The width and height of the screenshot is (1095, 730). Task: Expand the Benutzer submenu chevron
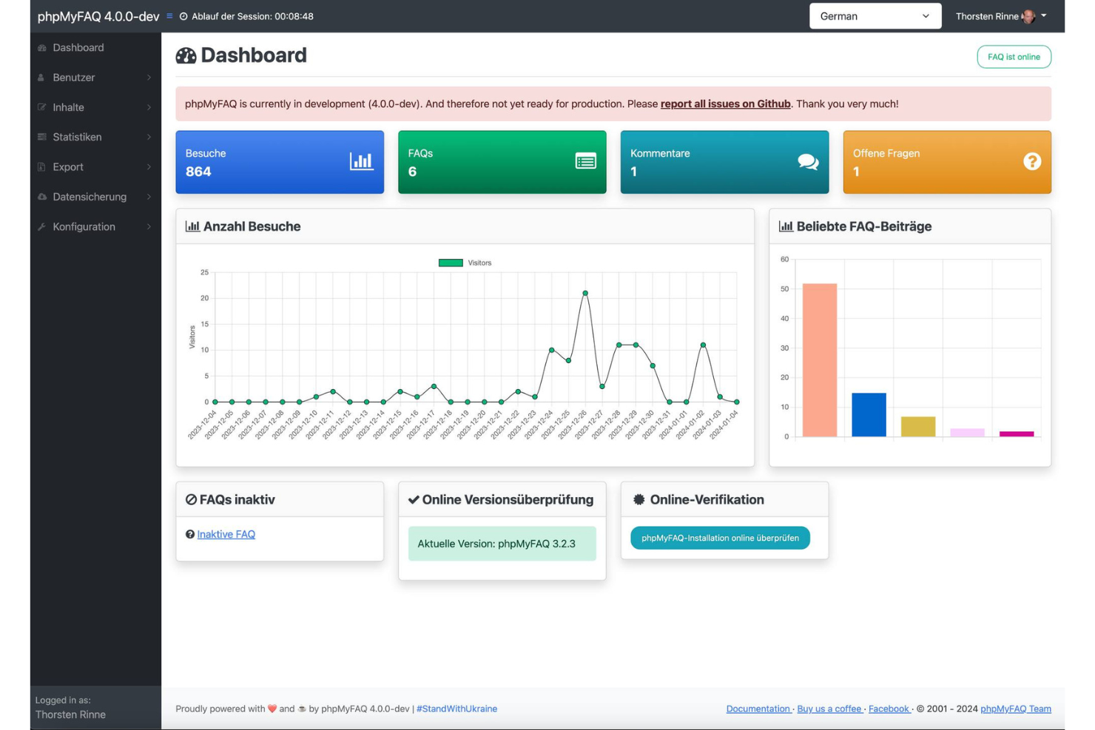coord(149,78)
